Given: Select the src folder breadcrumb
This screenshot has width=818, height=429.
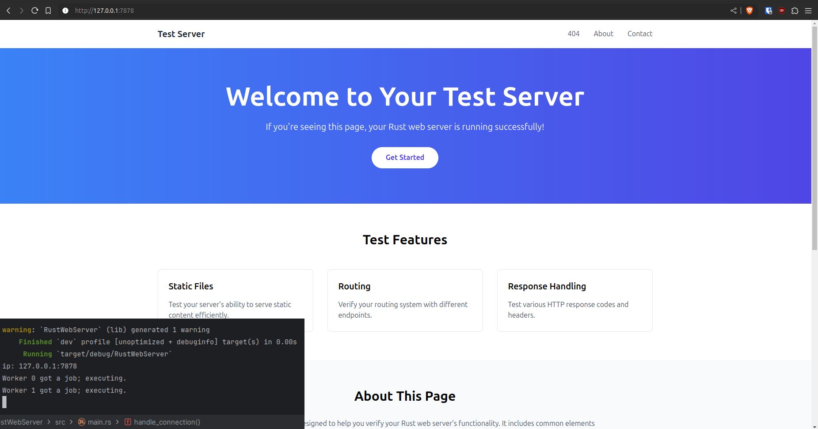Looking at the screenshot, I should [x=60, y=422].
